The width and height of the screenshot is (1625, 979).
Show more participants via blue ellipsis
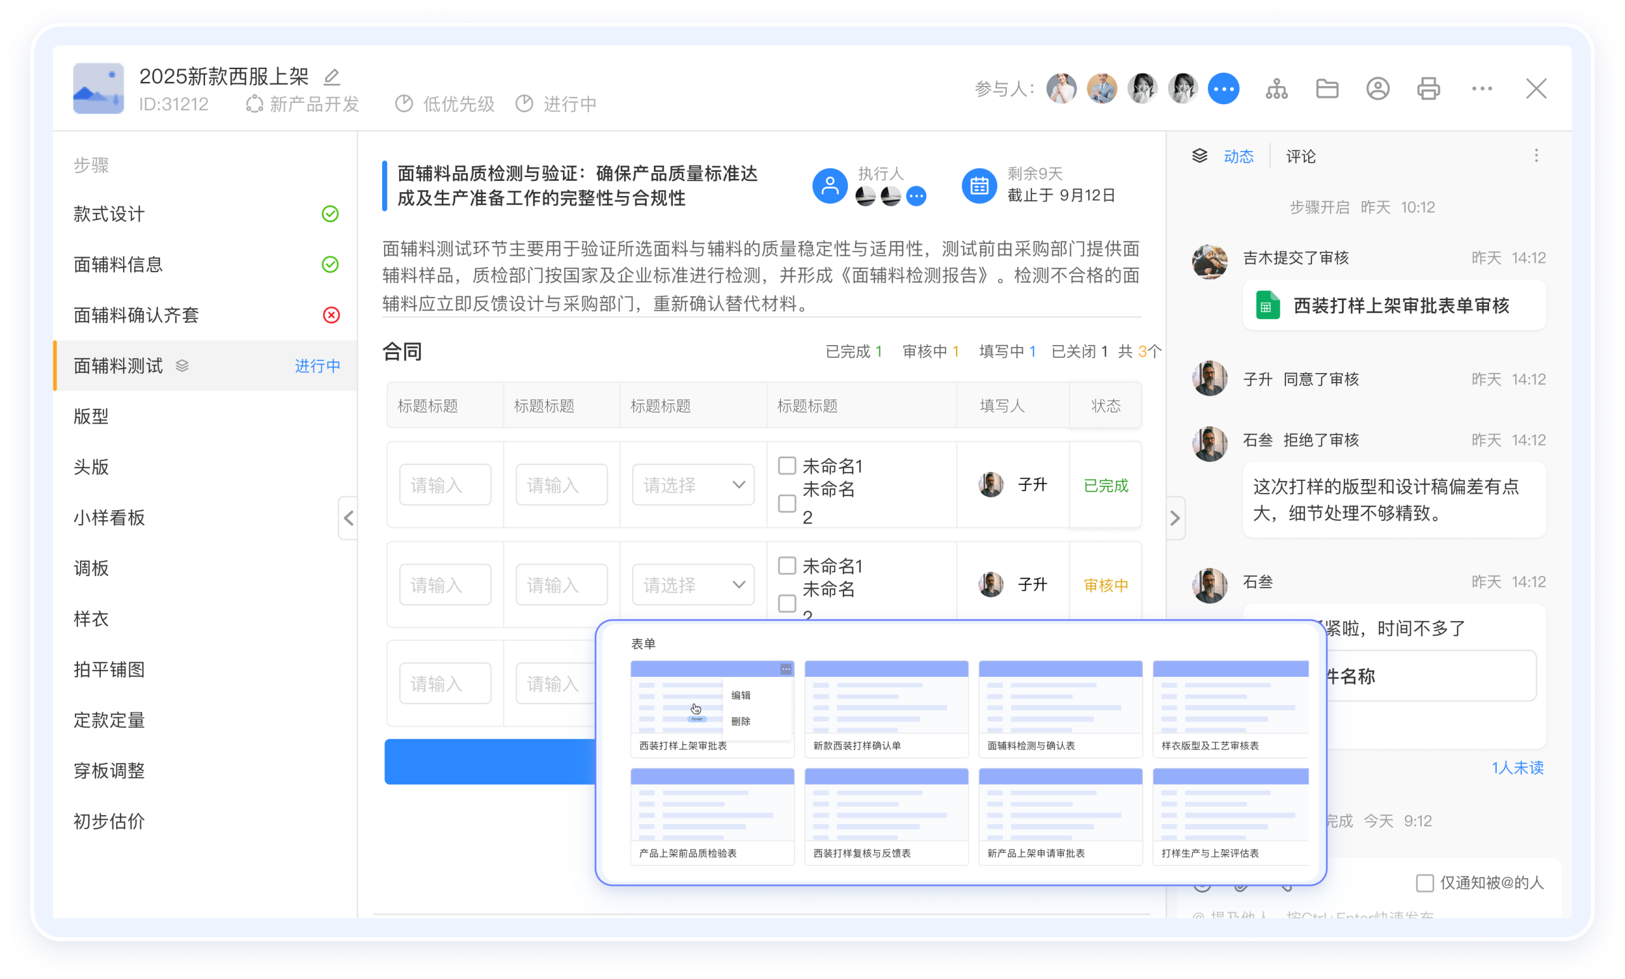point(1223,88)
